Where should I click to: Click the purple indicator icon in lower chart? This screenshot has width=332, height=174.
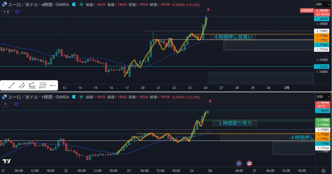tap(17, 104)
